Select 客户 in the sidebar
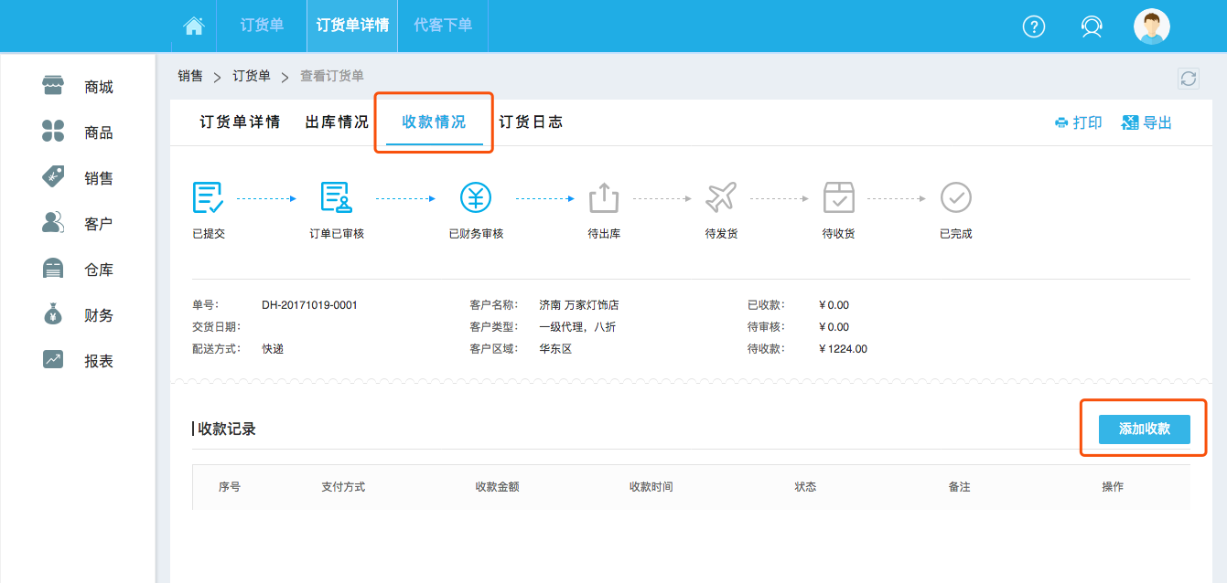 (x=79, y=224)
